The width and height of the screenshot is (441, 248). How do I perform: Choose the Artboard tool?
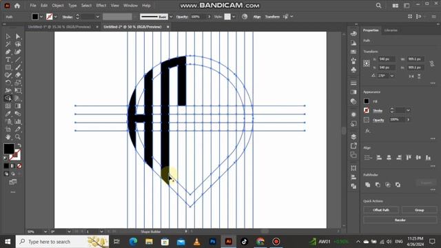pos(8,130)
